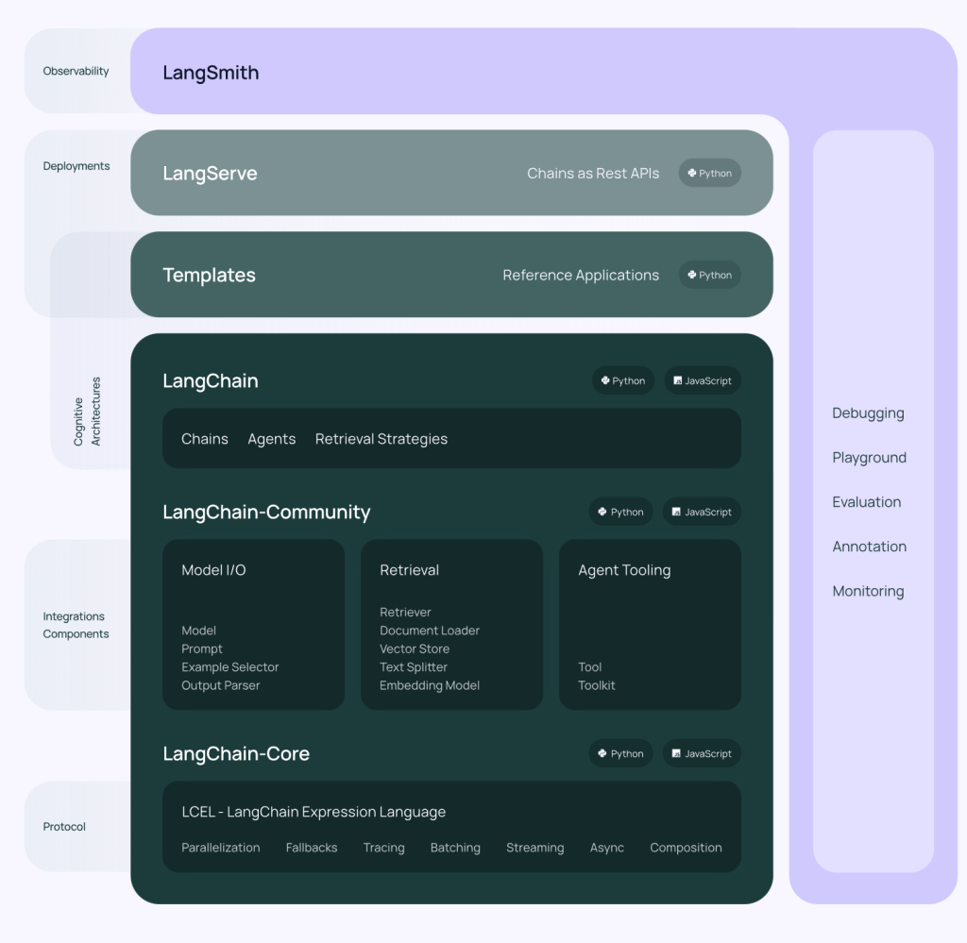Image resolution: width=967 pixels, height=943 pixels.
Task: Click Monitoring in the LangSmith panel
Action: click(868, 591)
